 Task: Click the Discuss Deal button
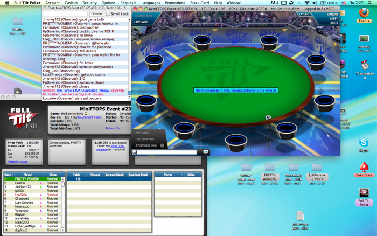[x=143, y=133]
